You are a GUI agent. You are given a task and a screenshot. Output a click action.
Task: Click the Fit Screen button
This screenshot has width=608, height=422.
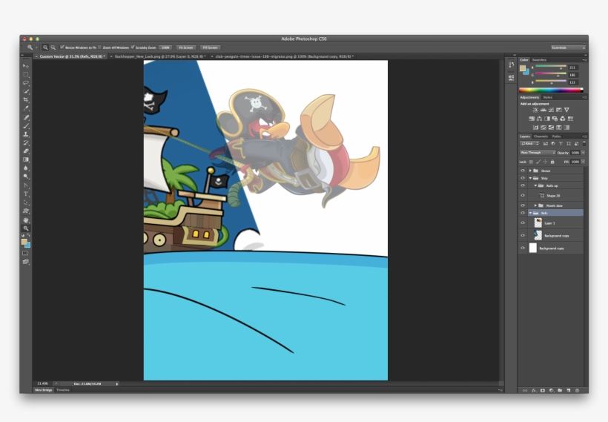click(185, 47)
